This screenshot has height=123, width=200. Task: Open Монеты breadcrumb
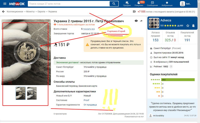30,12
